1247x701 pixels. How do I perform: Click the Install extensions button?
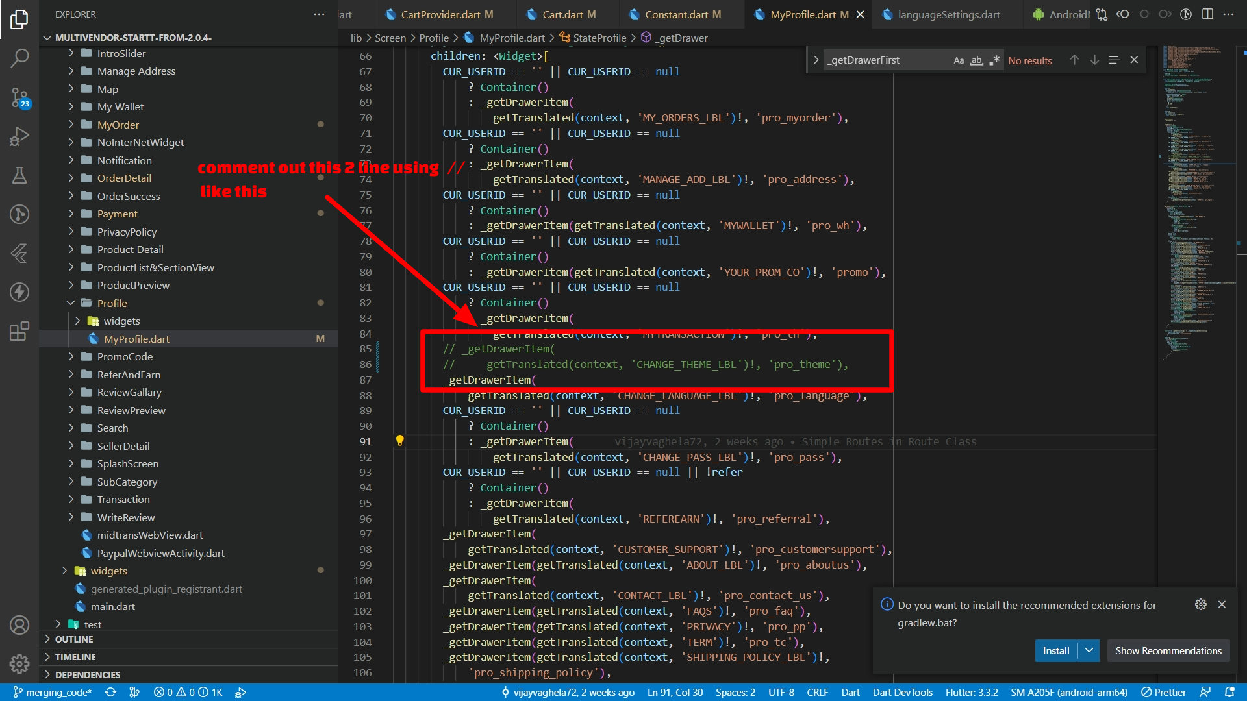point(1055,650)
